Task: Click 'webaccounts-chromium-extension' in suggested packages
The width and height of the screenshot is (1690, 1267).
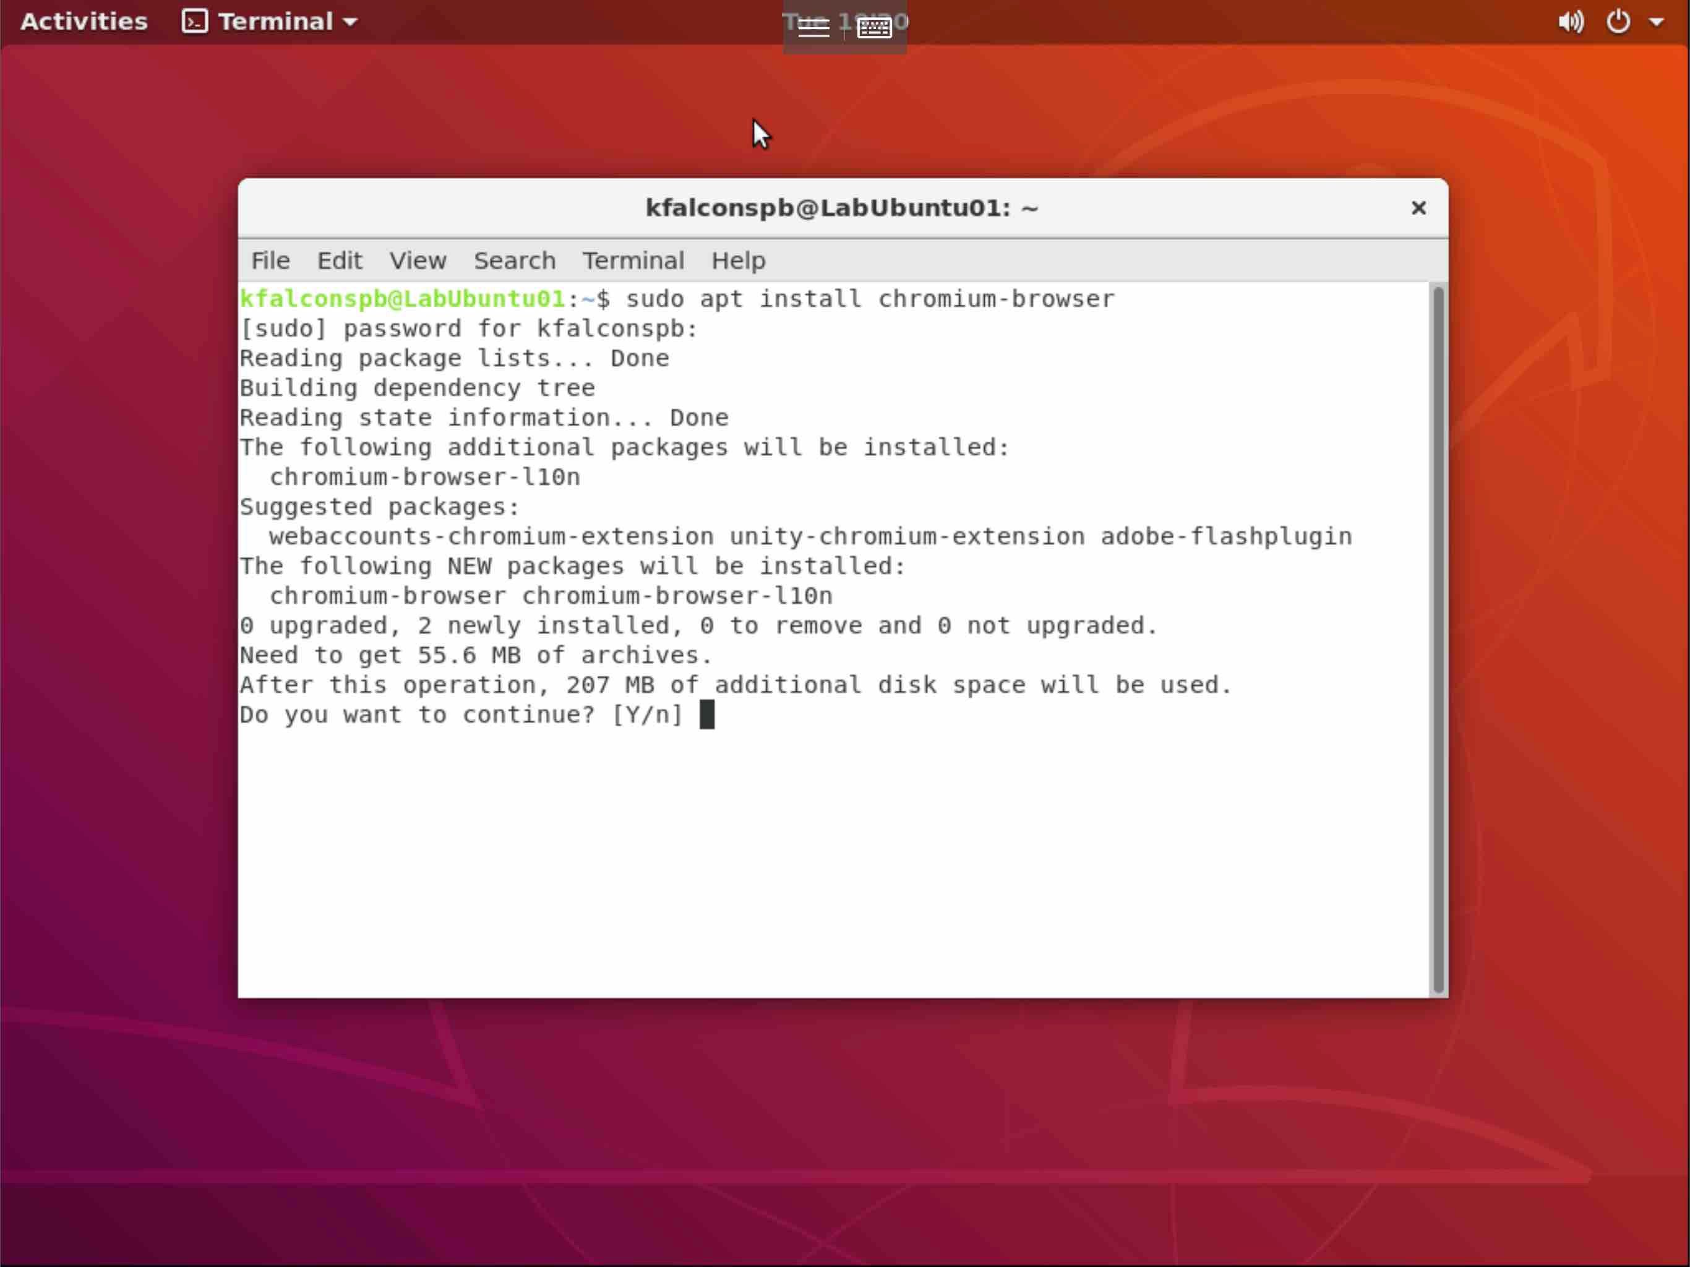Action: point(491,537)
